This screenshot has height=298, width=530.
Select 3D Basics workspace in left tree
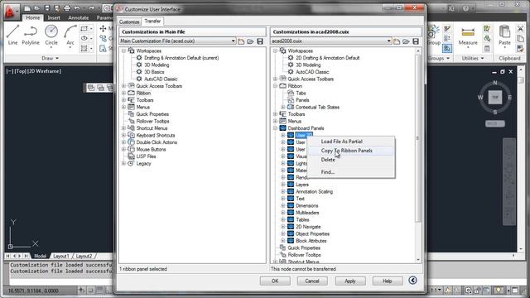[x=154, y=72]
